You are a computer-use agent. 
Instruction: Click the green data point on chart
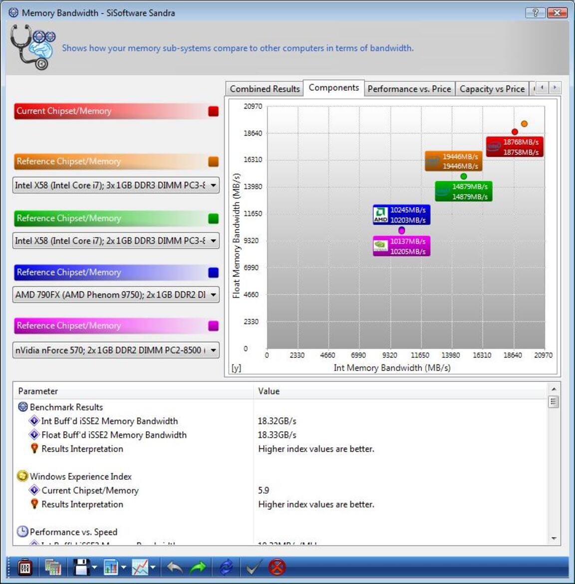pos(464,176)
